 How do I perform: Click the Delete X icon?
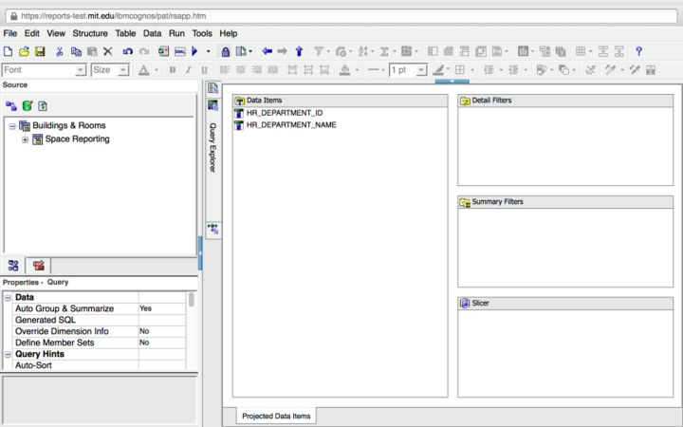107,51
